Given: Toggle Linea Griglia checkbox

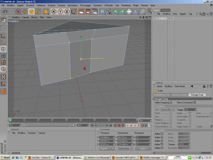Looking at the screenshot, I should click(x=190, y=116).
